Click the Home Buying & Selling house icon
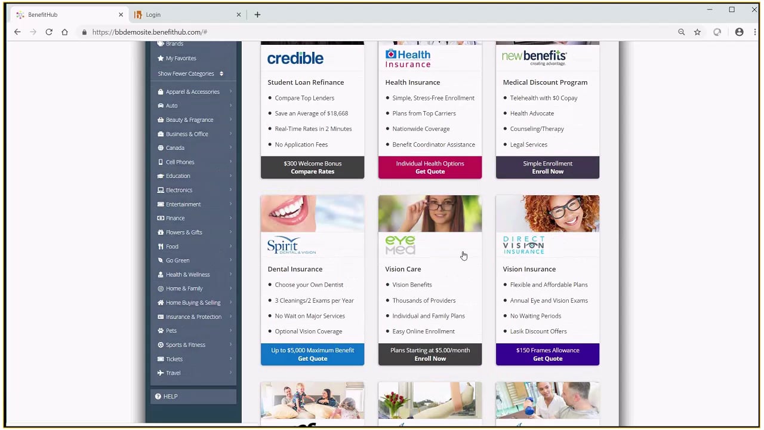This screenshot has width=764, height=430. coord(161,303)
